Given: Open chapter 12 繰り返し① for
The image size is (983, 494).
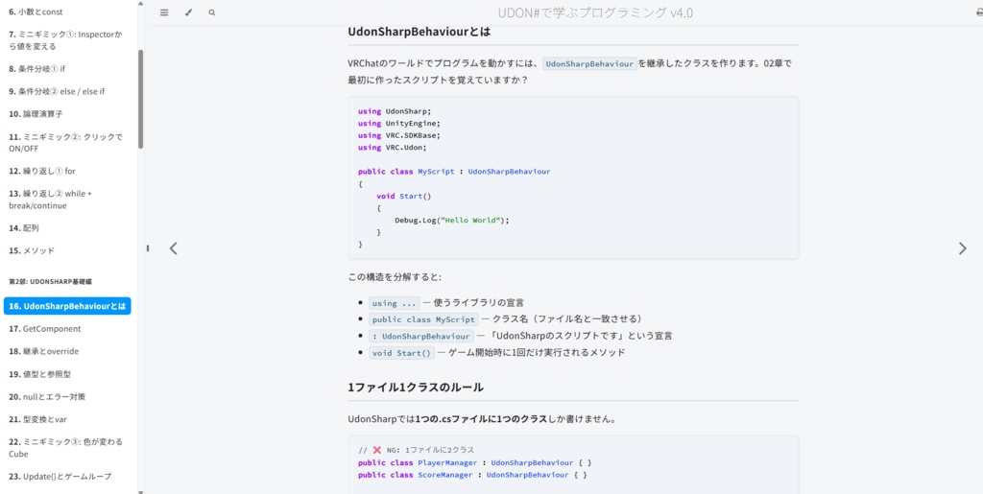Looking at the screenshot, I should pyautogui.click(x=42, y=171).
